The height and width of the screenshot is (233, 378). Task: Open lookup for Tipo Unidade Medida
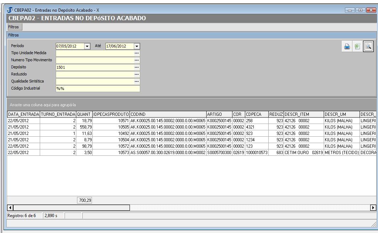(137, 53)
